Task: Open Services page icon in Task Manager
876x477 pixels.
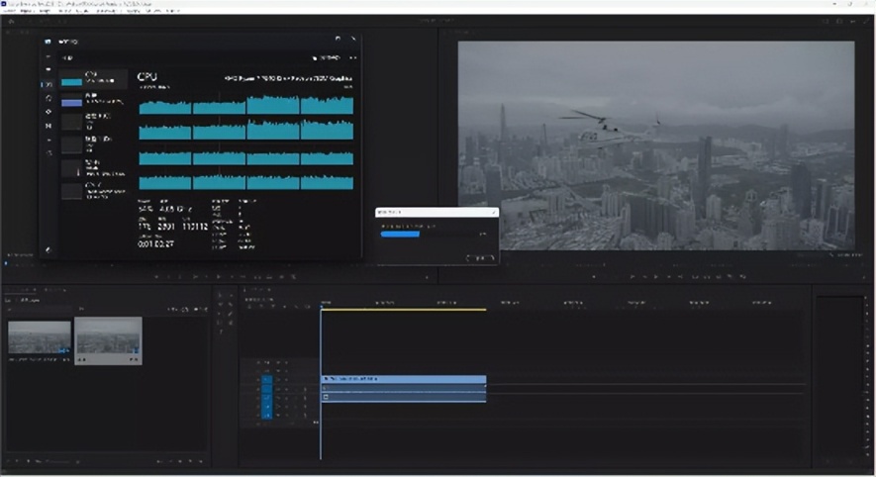Action: 49,153
